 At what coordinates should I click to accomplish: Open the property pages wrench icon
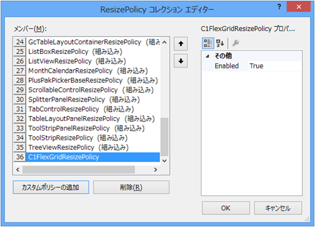(235, 43)
